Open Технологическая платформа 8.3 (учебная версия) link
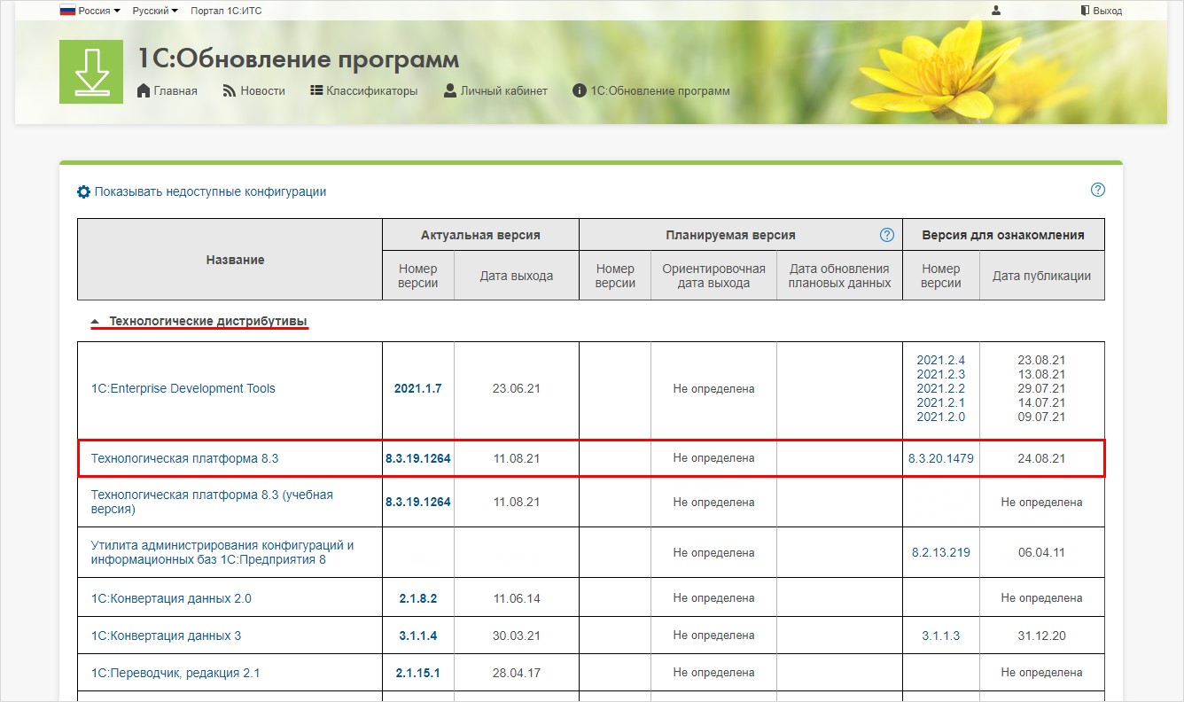Viewport: 1184px width, 702px height. point(212,502)
